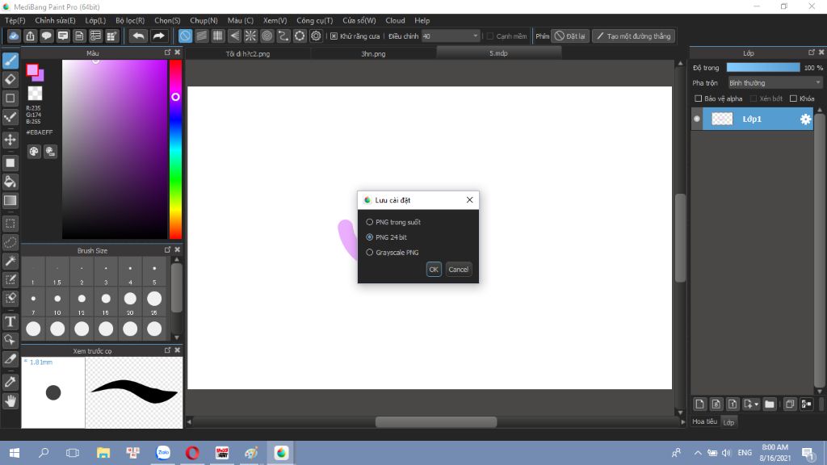This screenshot has height=465, width=827.
Task: Select the Eraser tool
Action: tap(10, 80)
